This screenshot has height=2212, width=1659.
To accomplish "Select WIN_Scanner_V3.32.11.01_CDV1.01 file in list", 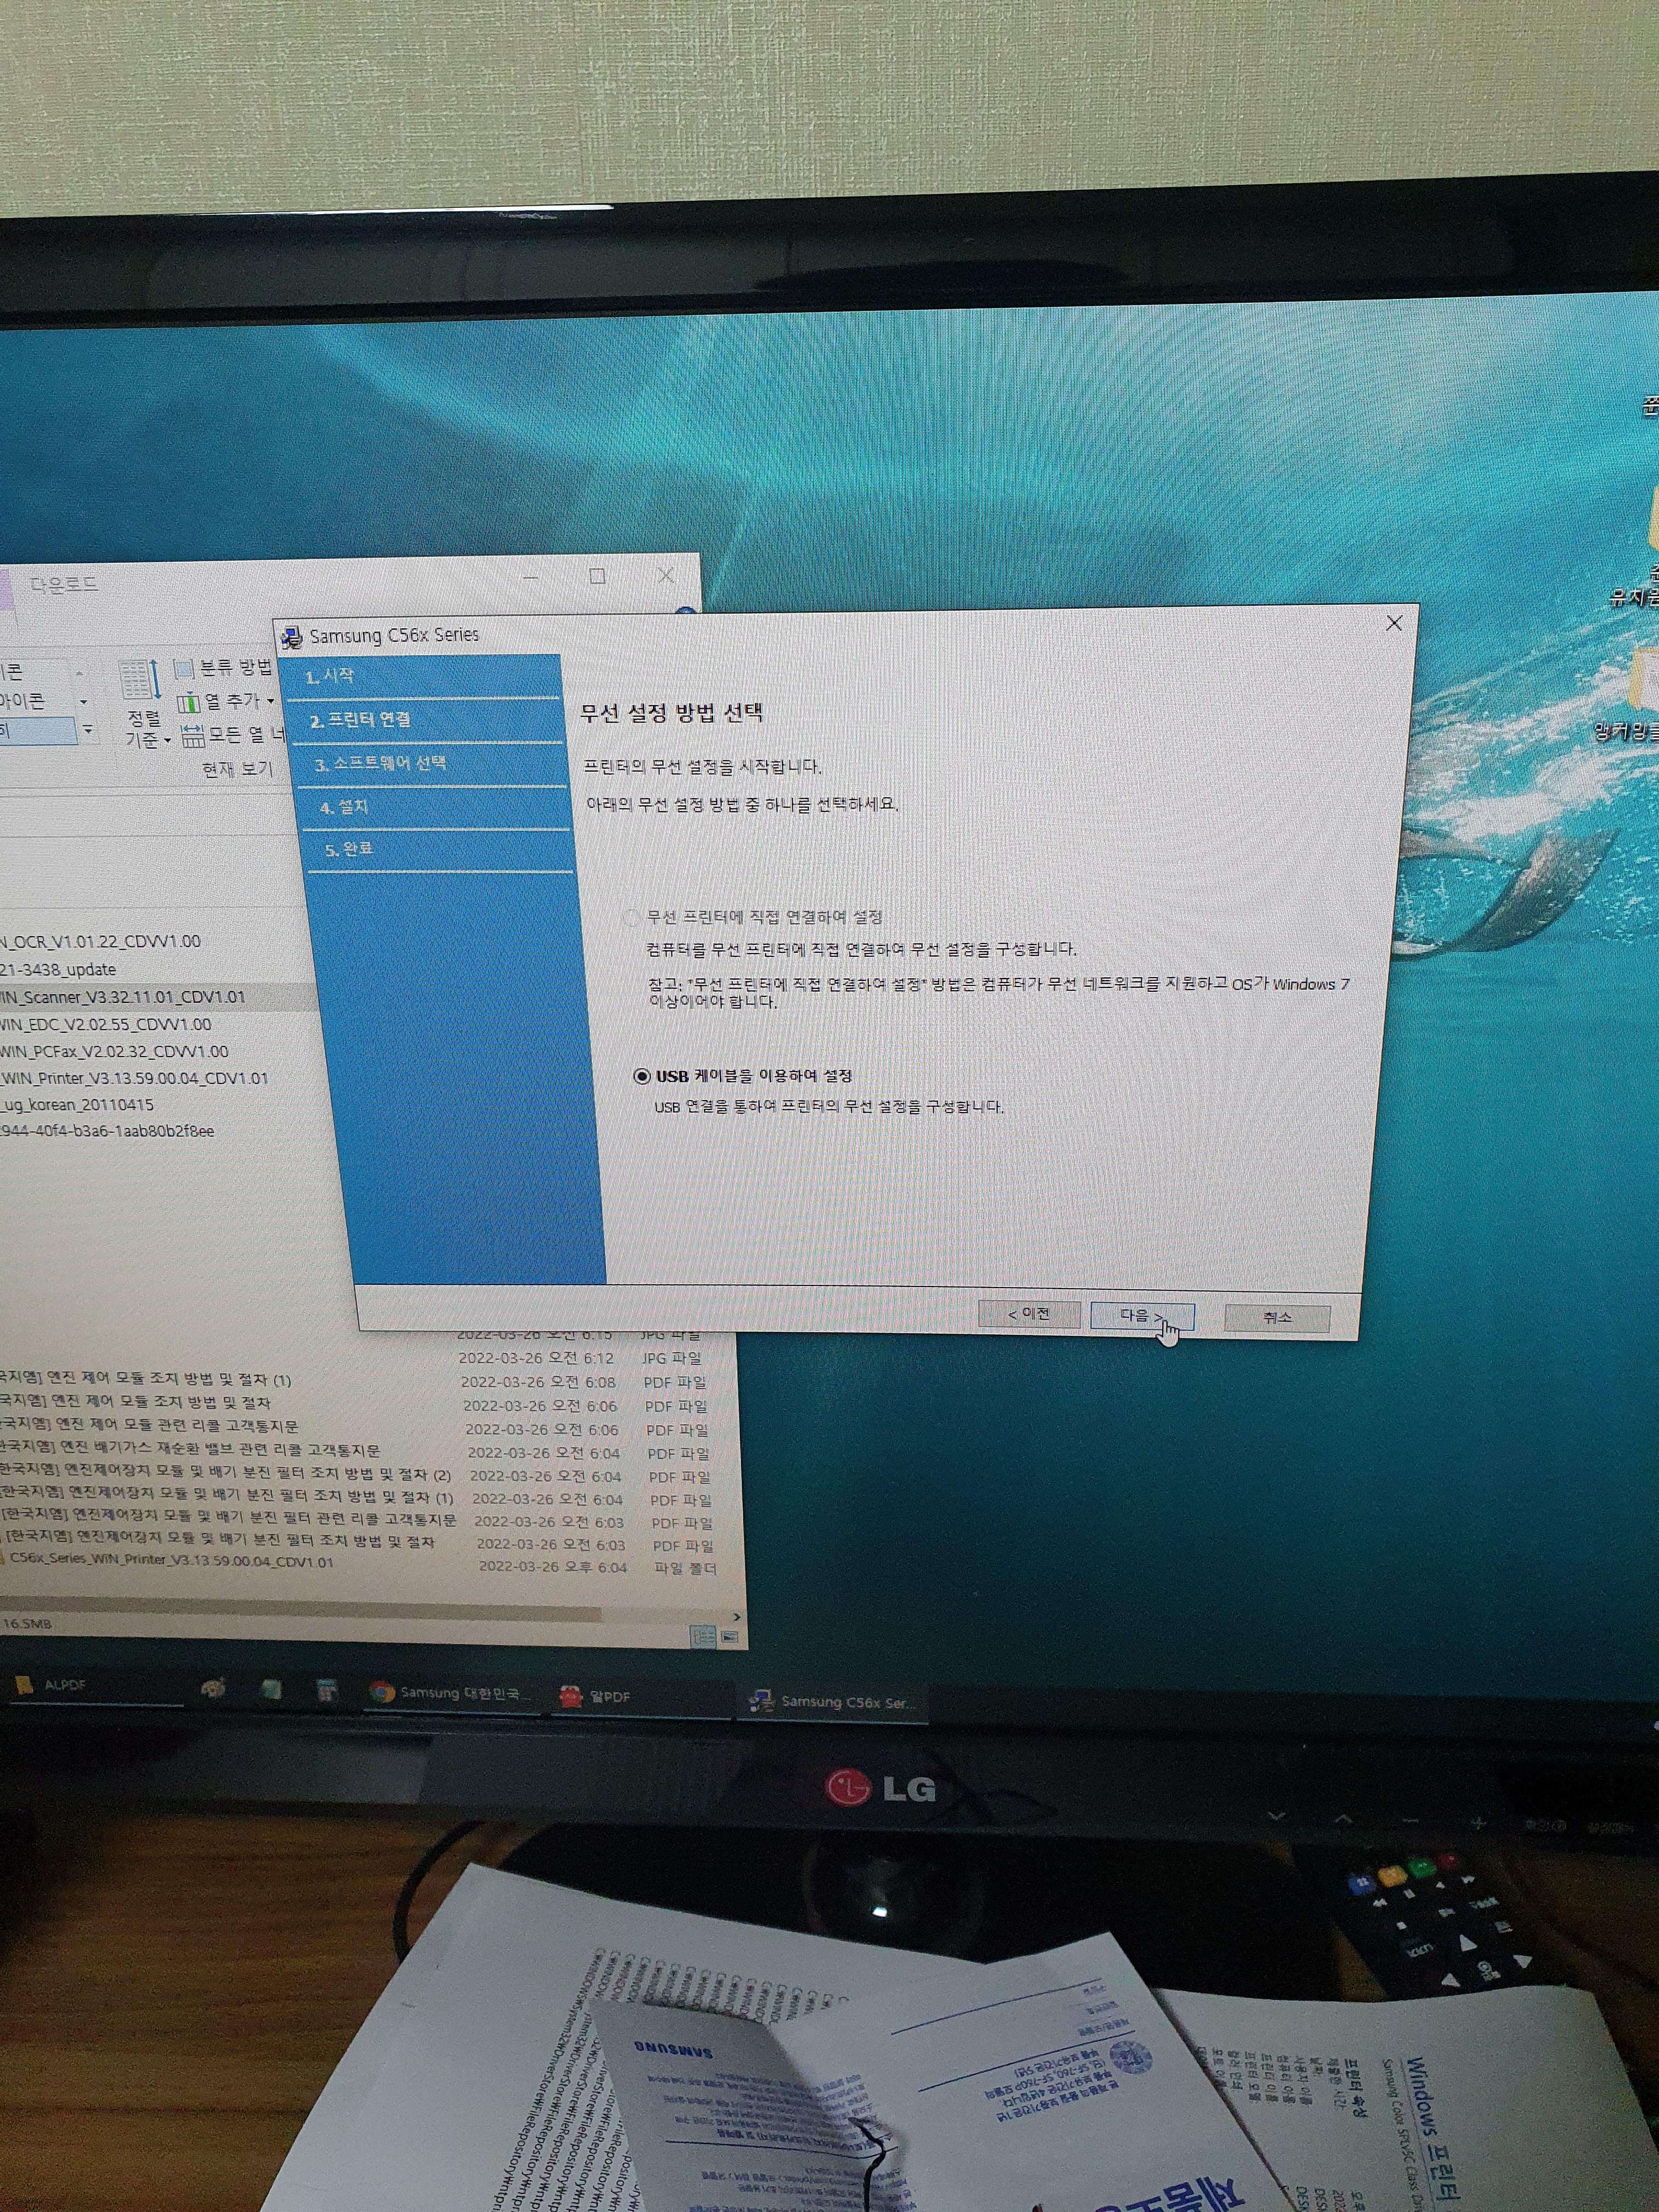I will coord(120,997).
